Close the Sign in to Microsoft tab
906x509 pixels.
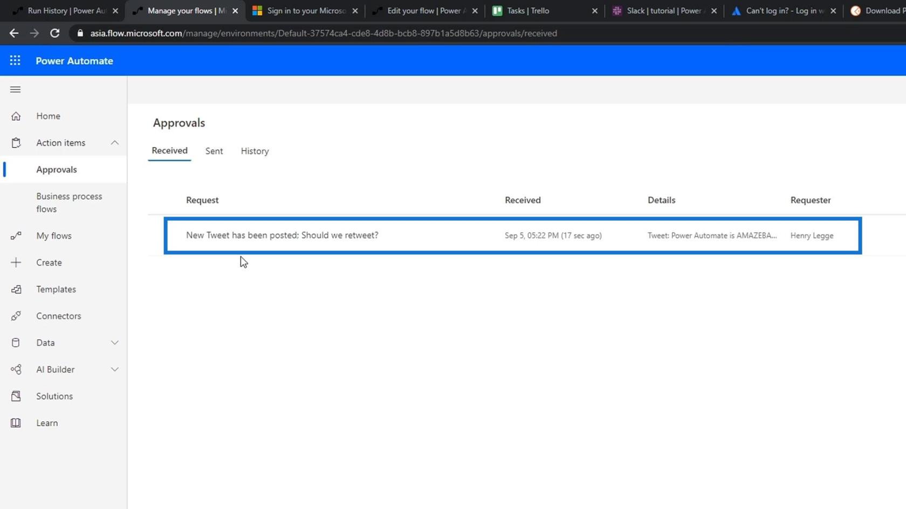pyautogui.click(x=355, y=11)
